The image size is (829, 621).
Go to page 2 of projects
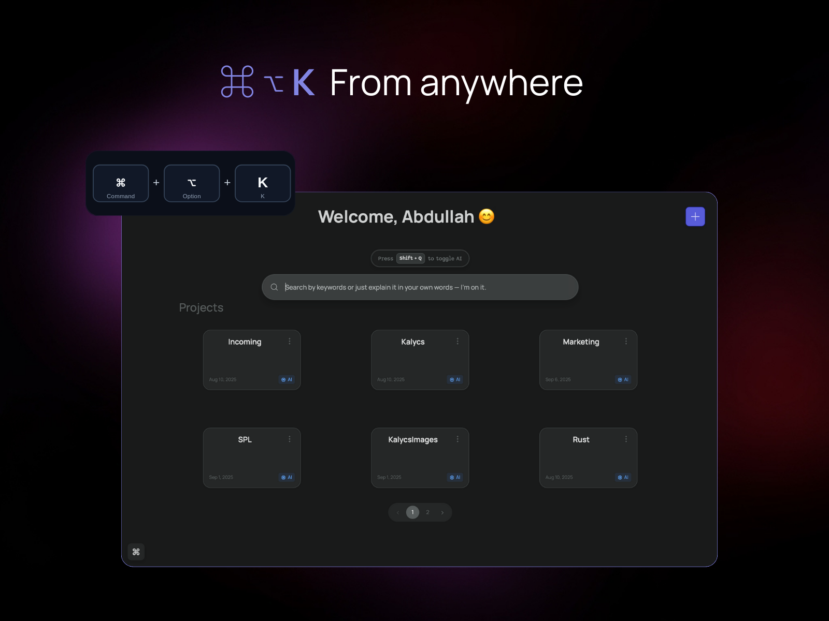pos(427,512)
